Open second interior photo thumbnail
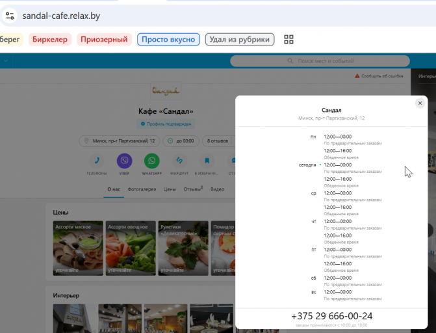 [120, 318]
